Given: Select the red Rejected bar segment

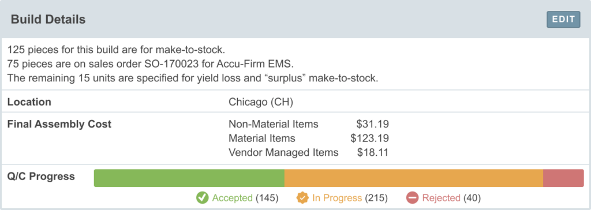Looking at the screenshot, I should tap(563, 178).
